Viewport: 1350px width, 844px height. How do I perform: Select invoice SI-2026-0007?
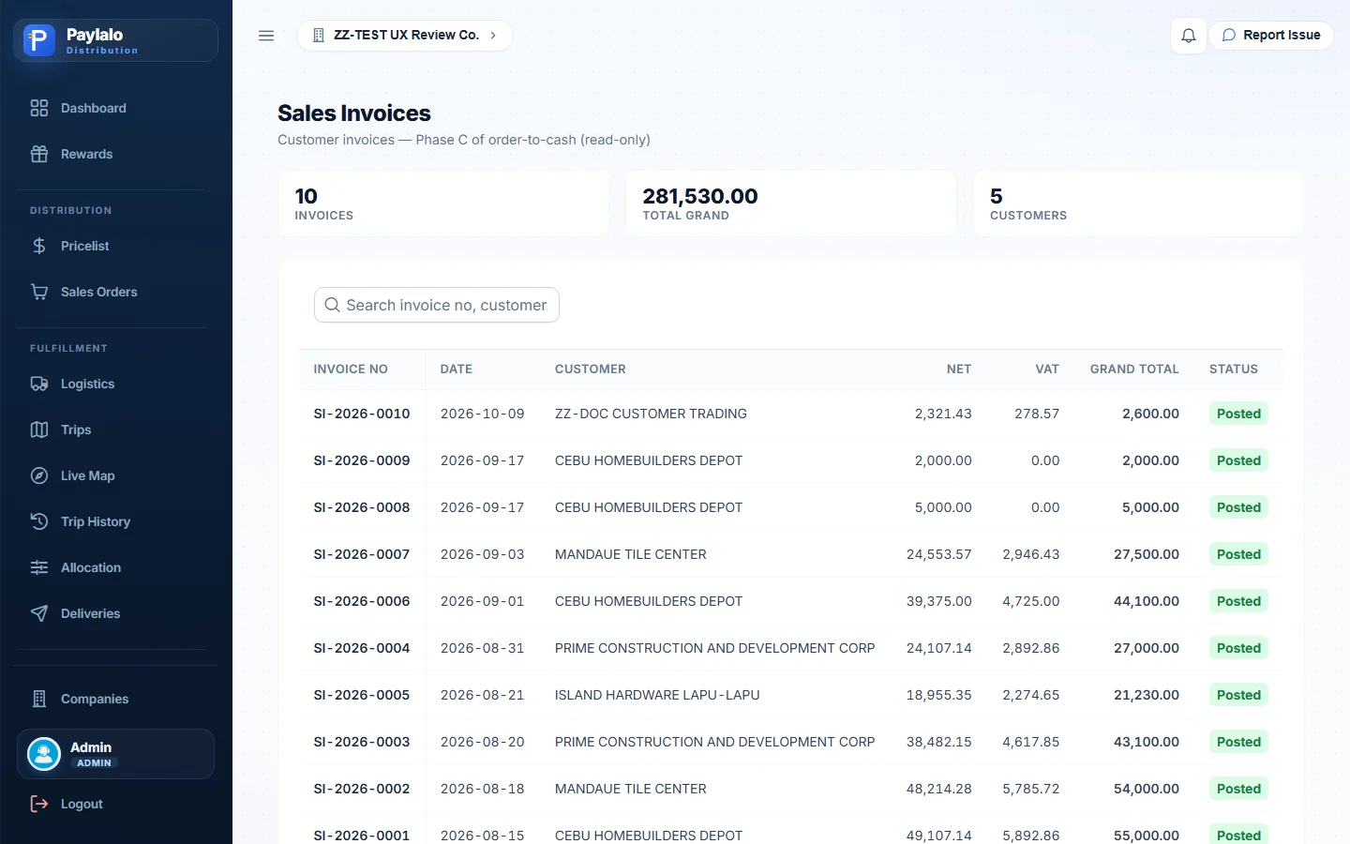click(x=362, y=554)
